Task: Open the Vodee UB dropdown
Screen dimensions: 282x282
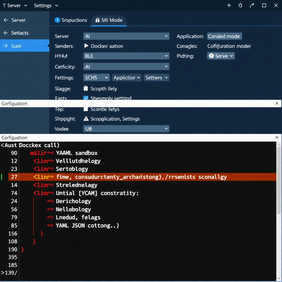Action: pyautogui.click(x=126, y=129)
